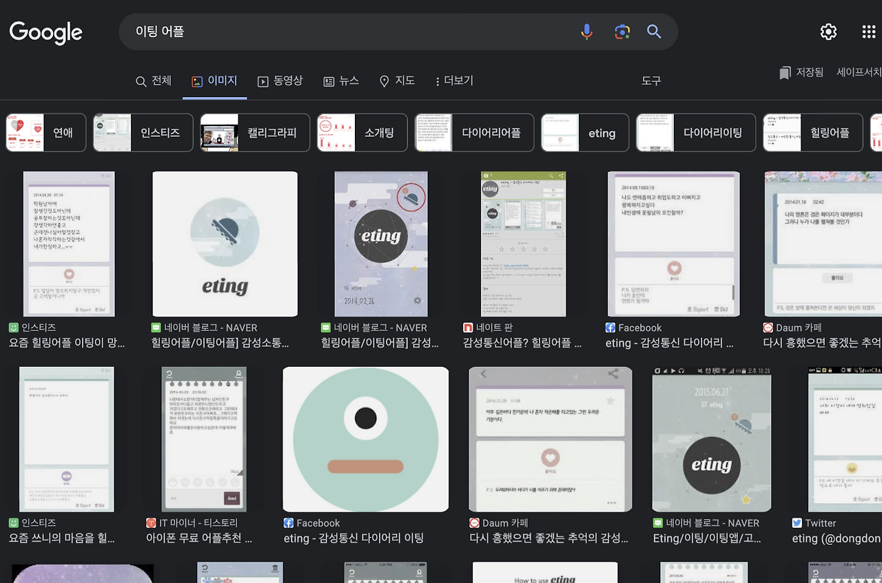882x583 pixels.
Task: Click the NAVER favicon above Eting/이팅/이팅앱
Action: click(658, 523)
